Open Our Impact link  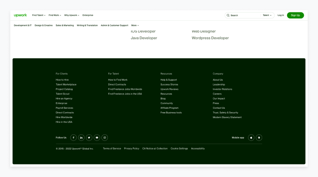[219, 98]
